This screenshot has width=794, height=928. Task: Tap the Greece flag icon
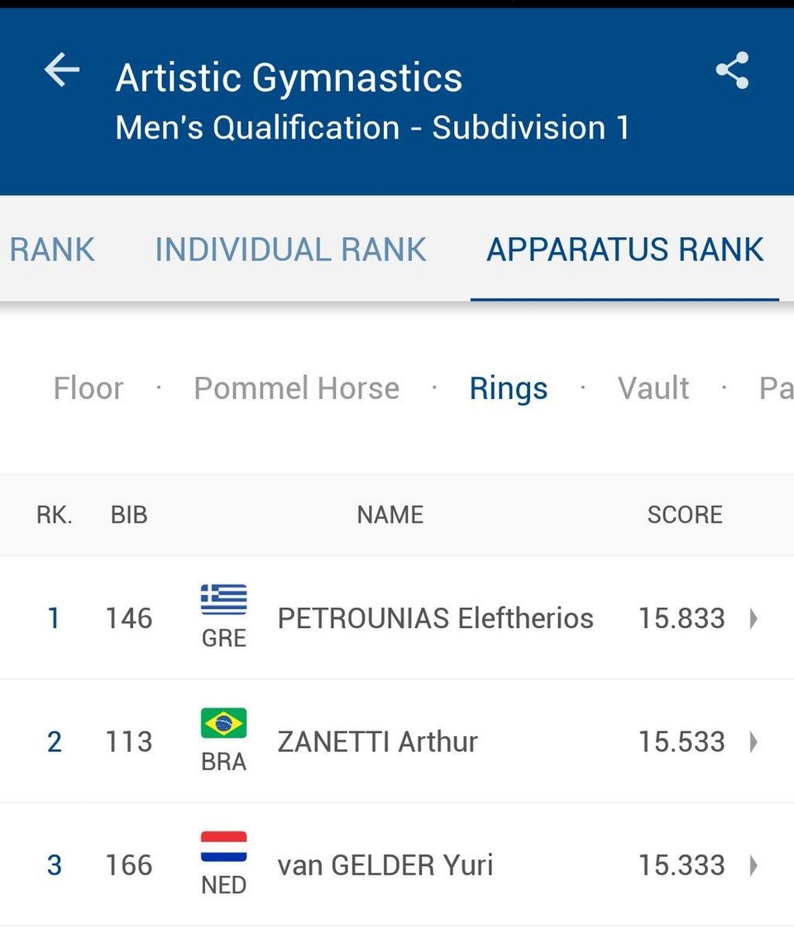click(x=223, y=600)
